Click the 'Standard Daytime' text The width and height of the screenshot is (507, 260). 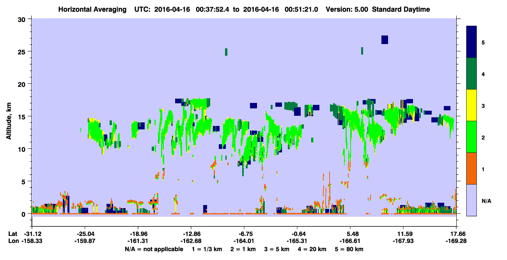[401, 9]
